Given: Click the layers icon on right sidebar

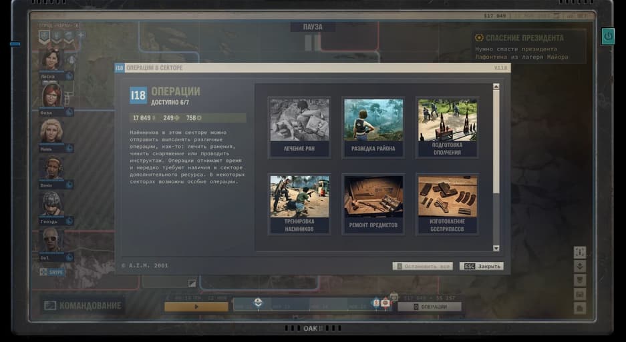Looking at the screenshot, I should coord(580,266).
